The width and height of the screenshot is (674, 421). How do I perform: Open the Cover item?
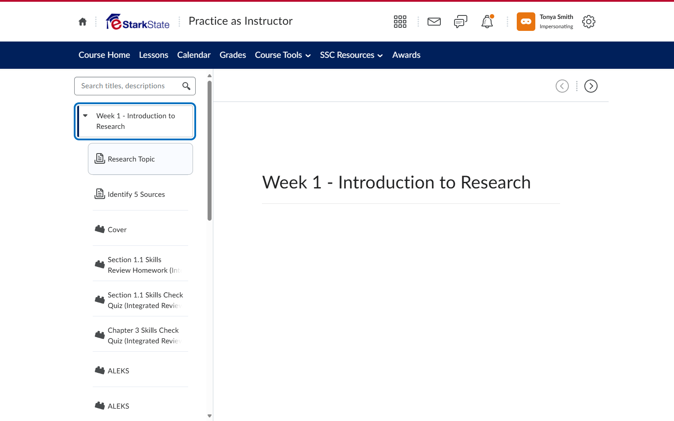(140, 229)
